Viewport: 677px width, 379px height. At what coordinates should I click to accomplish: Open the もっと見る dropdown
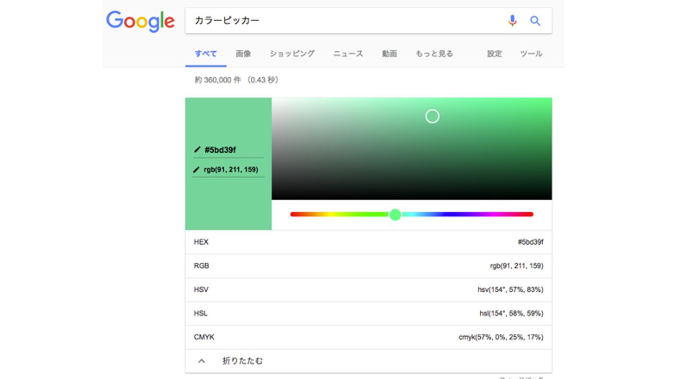(x=434, y=53)
